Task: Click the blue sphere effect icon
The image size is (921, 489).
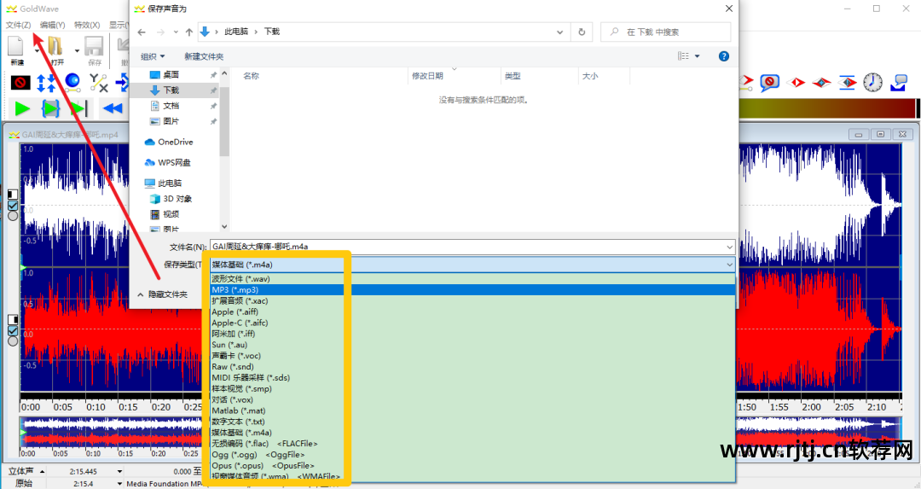Action: click(x=72, y=81)
